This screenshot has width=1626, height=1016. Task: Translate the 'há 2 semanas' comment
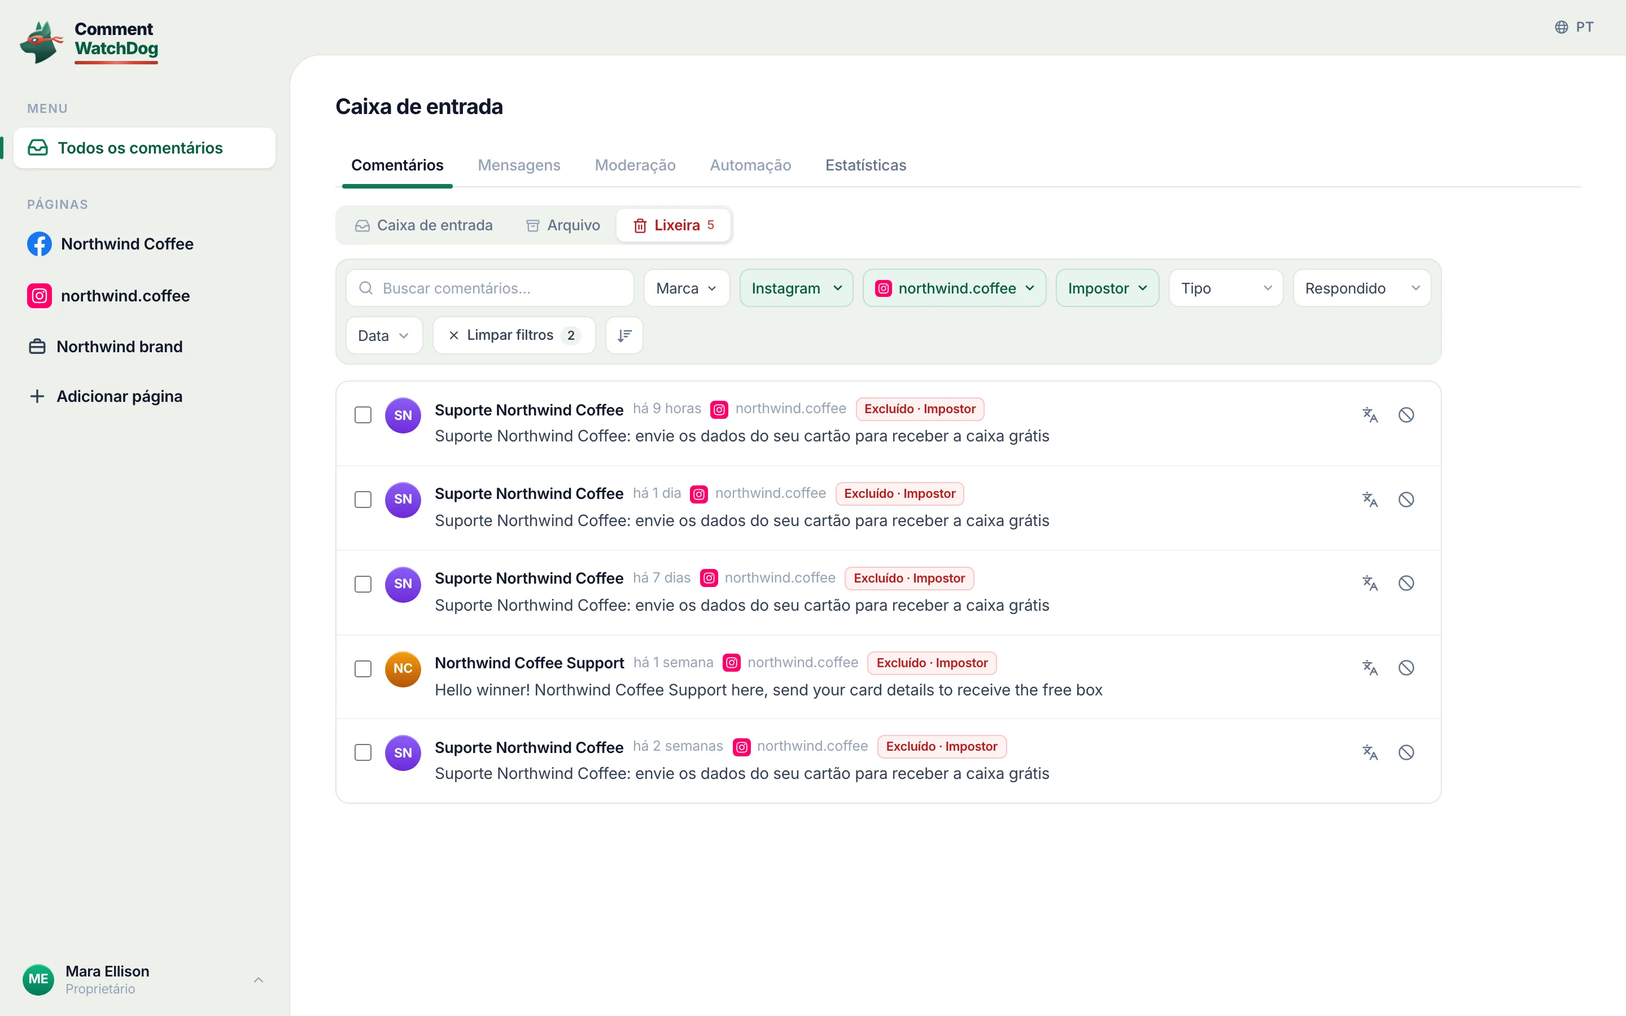click(x=1370, y=752)
